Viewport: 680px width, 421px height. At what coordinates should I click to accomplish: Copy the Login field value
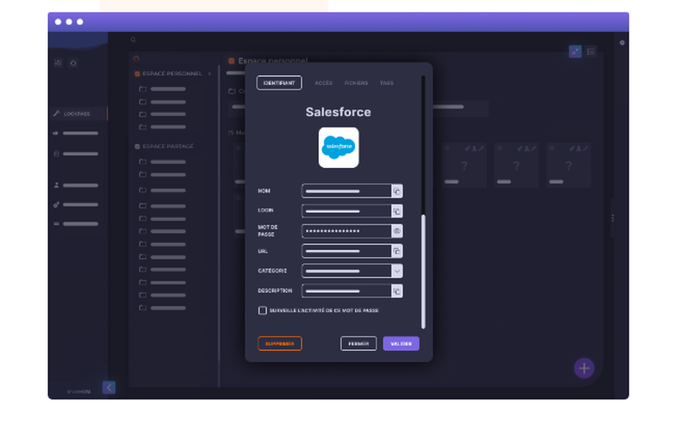397,211
